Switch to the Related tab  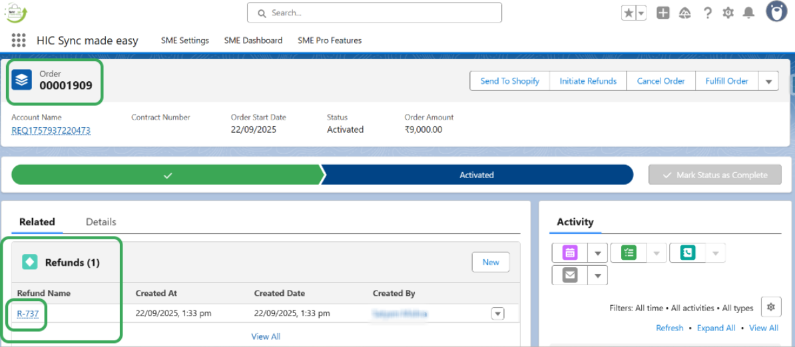[37, 221]
